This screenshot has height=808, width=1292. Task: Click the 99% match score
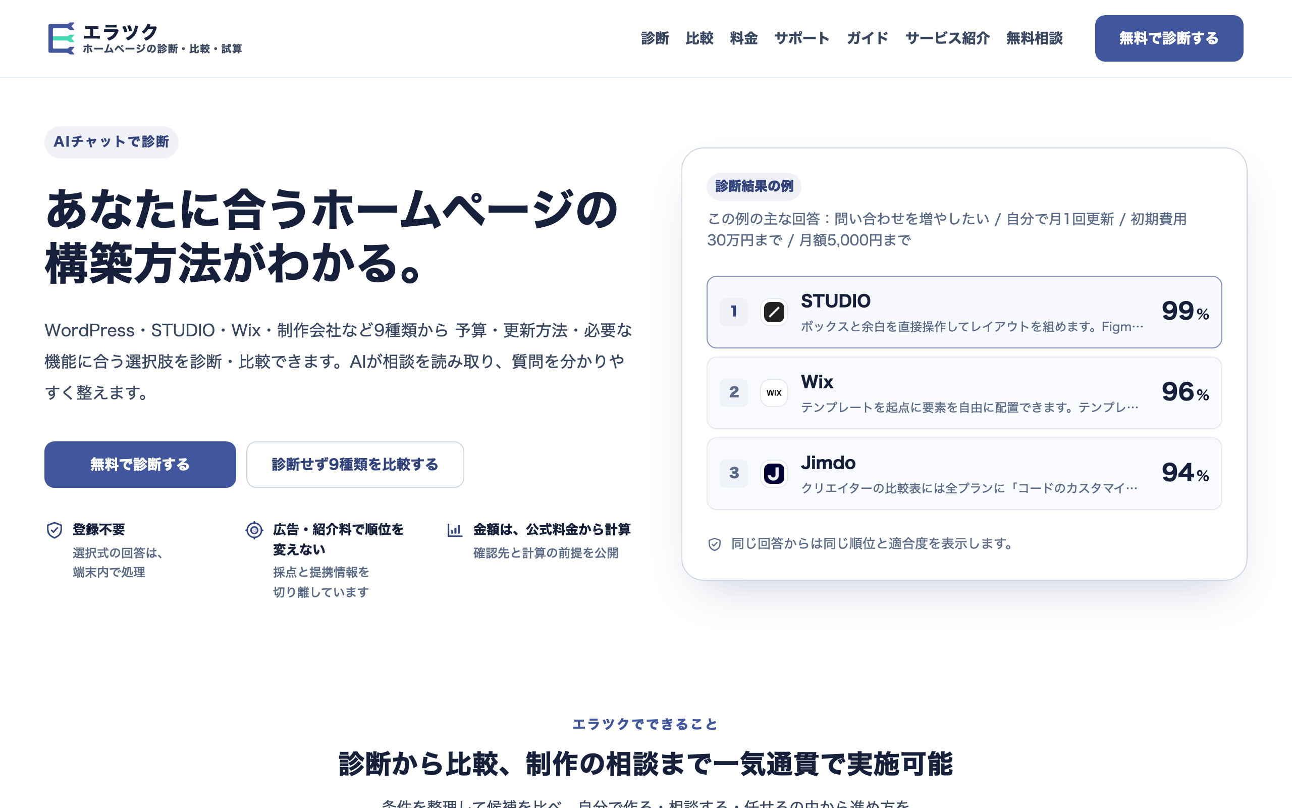1185,311
